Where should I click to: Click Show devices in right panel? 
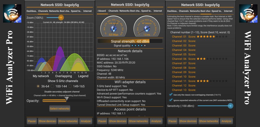pos(188,121)
